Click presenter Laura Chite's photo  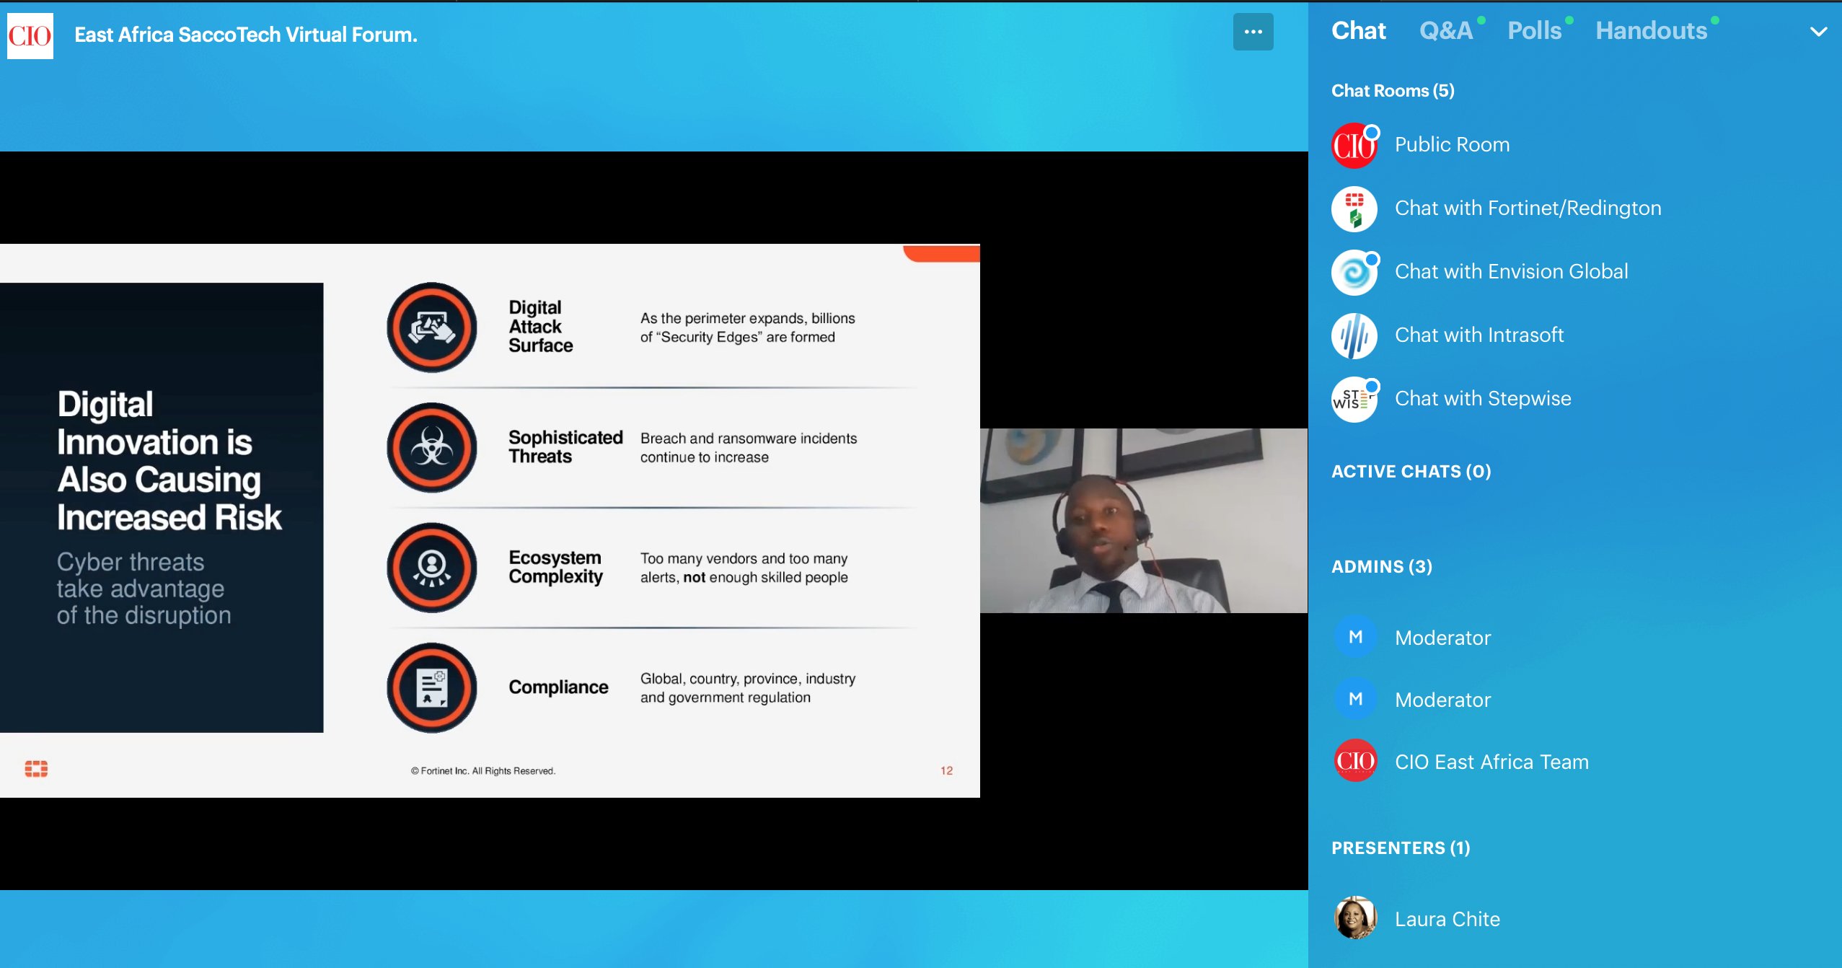coord(1355,918)
